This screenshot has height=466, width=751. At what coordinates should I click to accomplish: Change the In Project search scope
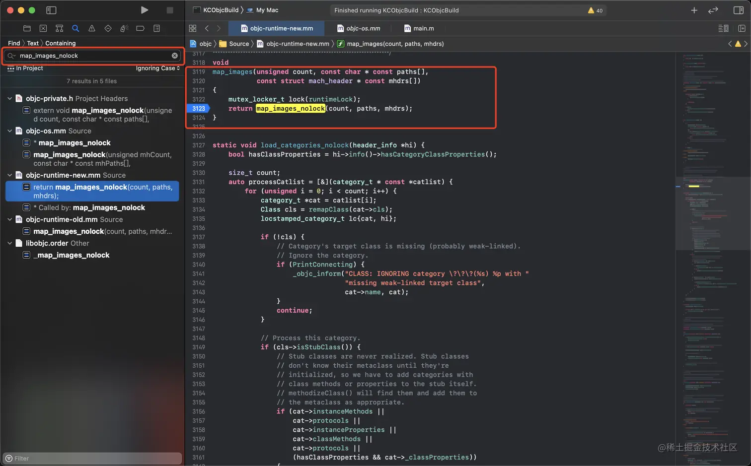click(x=25, y=68)
